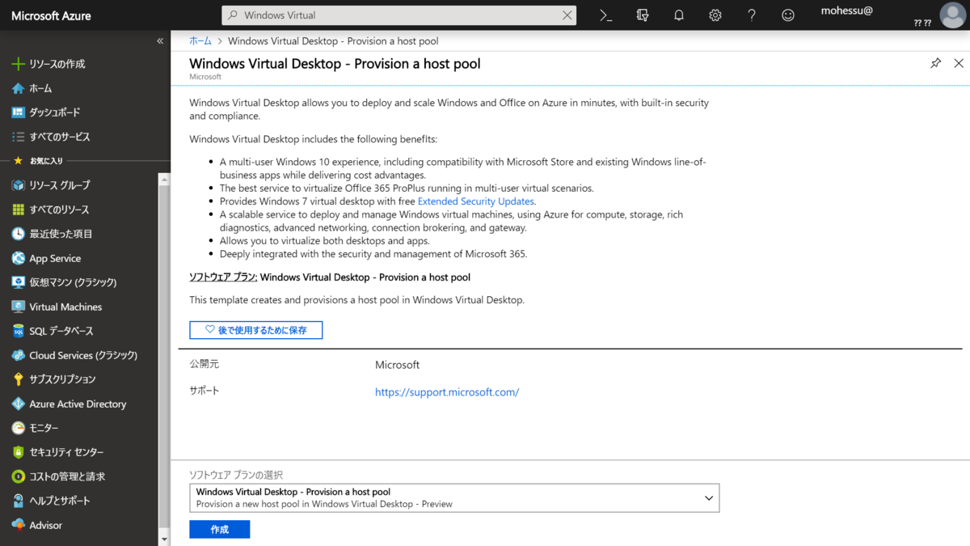Close the Provision a host pool blade
Image resolution: width=970 pixels, height=546 pixels.
[959, 63]
